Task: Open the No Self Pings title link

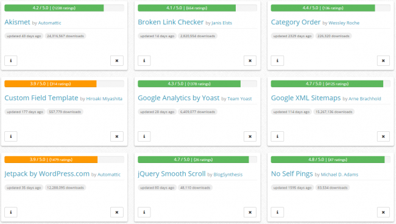Action: [292, 173]
